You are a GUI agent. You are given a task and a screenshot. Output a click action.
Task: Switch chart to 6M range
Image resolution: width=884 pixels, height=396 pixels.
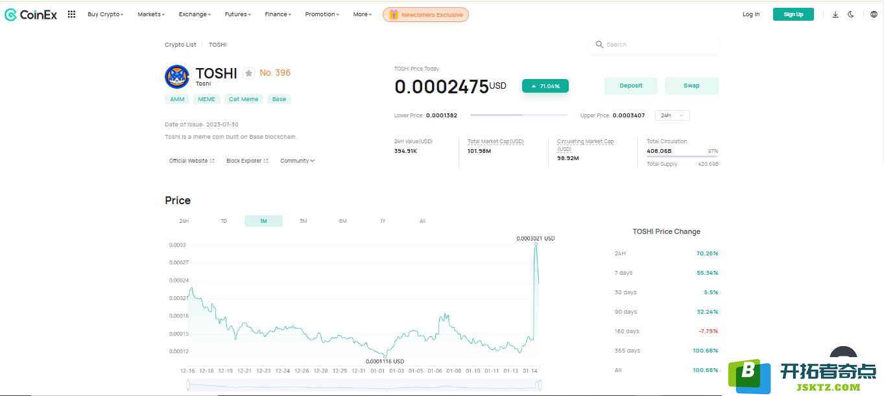tap(343, 221)
